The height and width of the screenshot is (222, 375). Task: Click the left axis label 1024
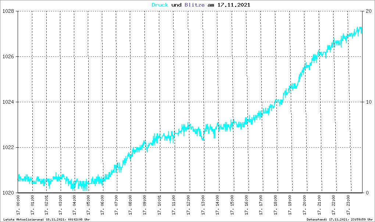tap(8, 102)
